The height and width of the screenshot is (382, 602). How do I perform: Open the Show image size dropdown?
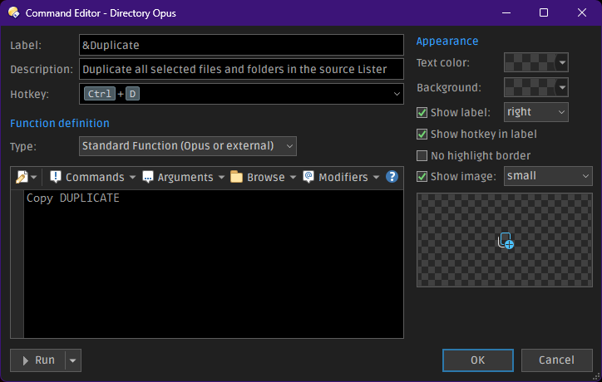[x=548, y=176]
